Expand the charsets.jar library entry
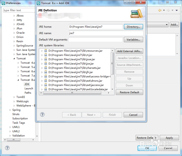 pyautogui.click(x=42, y=68)
